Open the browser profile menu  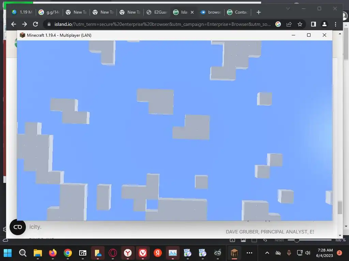(x=324, y=24)
